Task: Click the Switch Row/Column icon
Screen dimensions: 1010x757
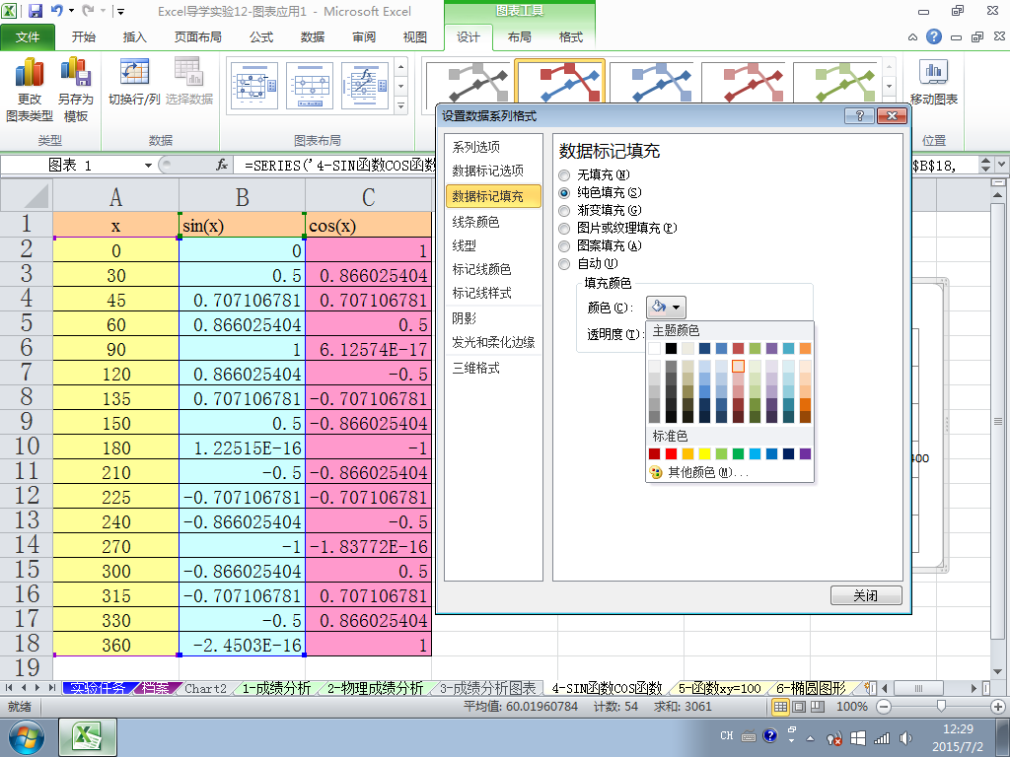Action: 133,73
